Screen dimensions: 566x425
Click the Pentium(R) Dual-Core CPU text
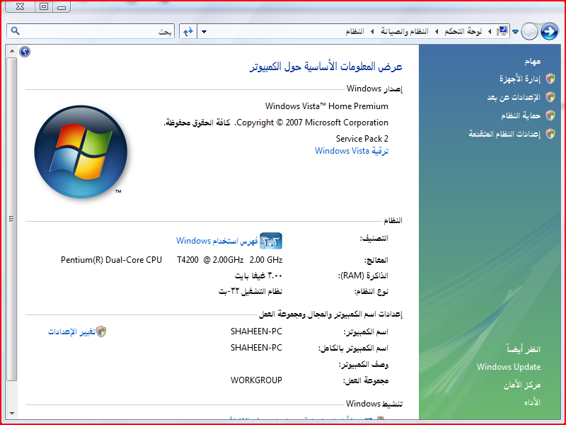point(111,260)
